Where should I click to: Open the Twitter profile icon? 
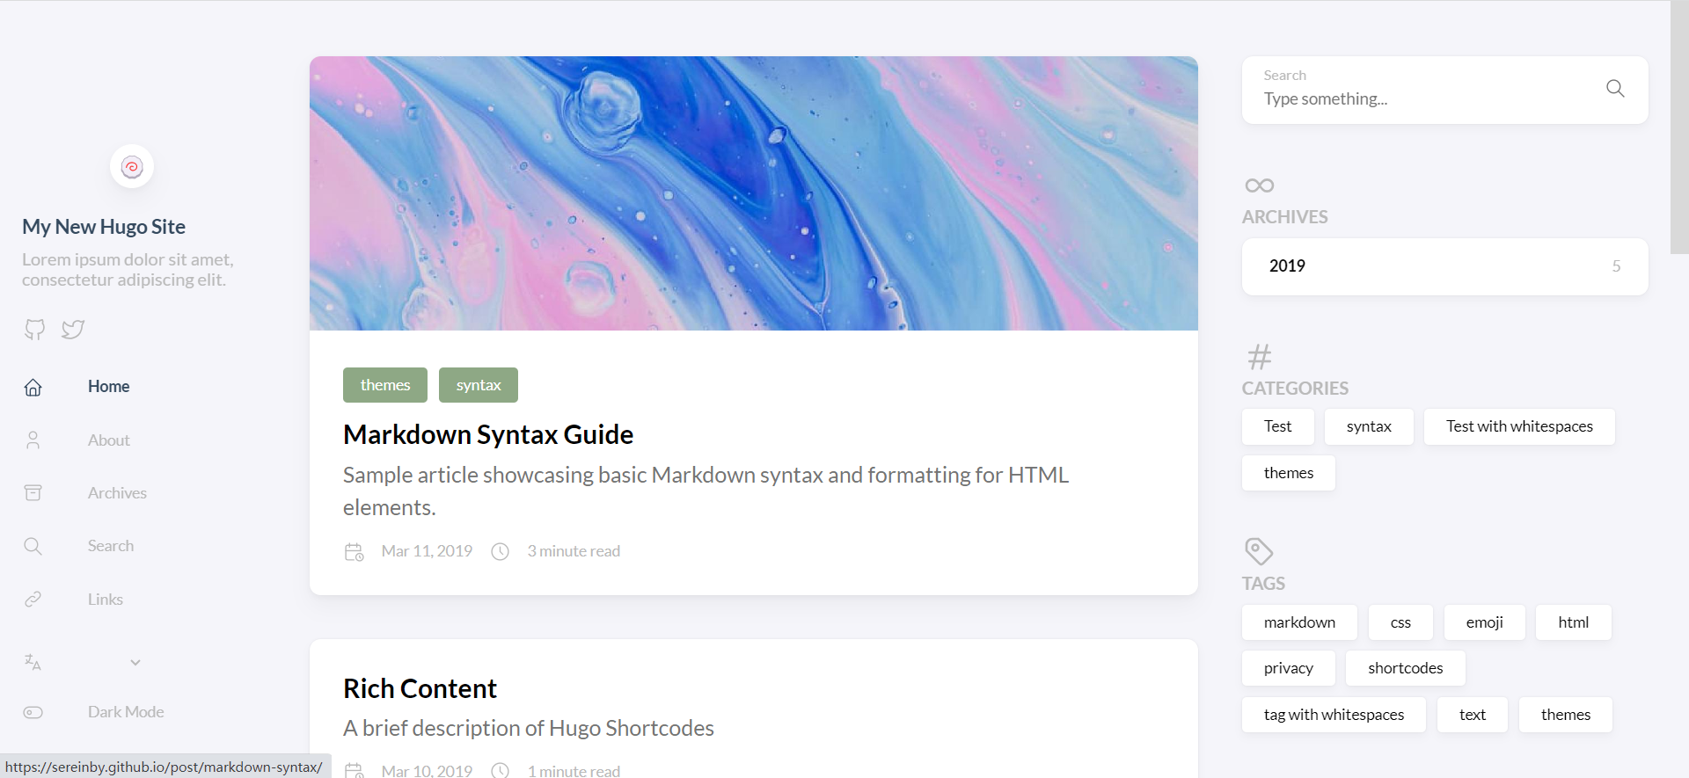coord(73,330)
